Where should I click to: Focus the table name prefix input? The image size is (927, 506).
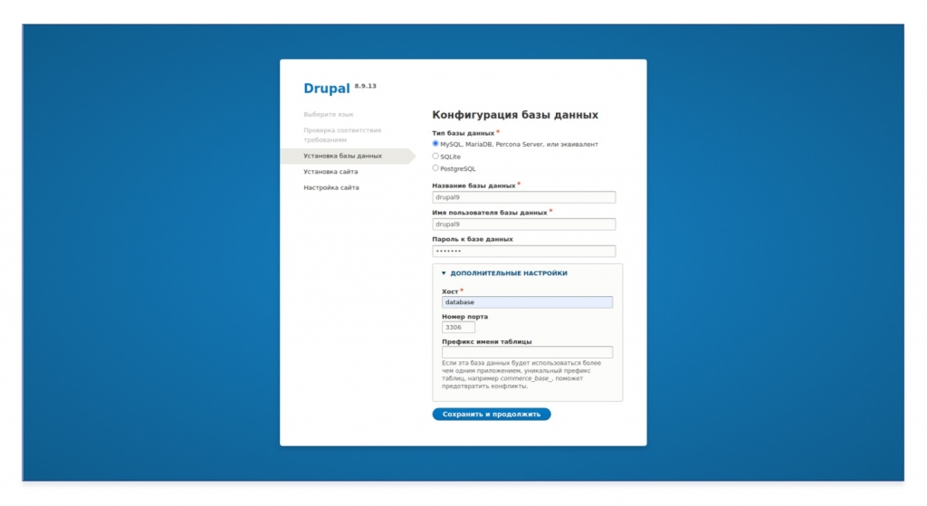tap(528, 352)
